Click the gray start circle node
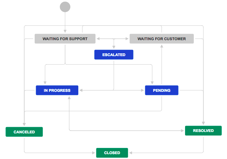The image size is (227, 159). [x=65, y=7]
